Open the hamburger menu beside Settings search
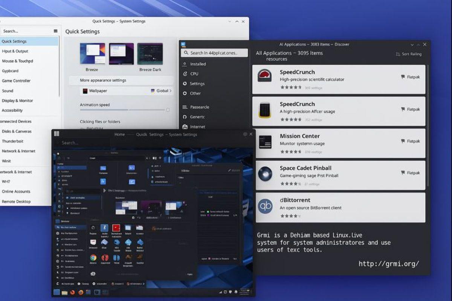Viewport: 452px width, 301px height. pos(56,31)
